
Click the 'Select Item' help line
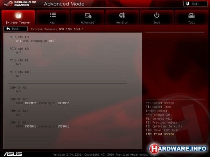[x=159, y=107]
